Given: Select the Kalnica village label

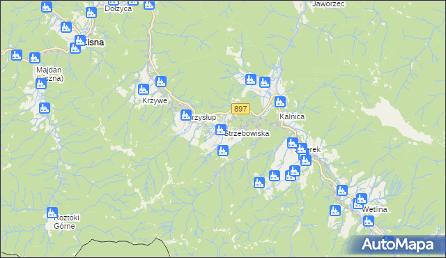Looking at the screenshot, I should [292, 116].
